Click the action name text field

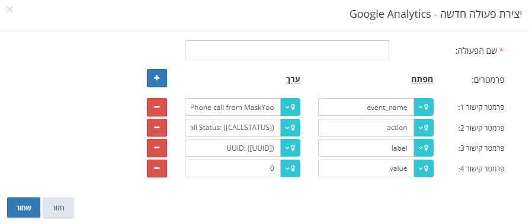(x=287, y=50)
